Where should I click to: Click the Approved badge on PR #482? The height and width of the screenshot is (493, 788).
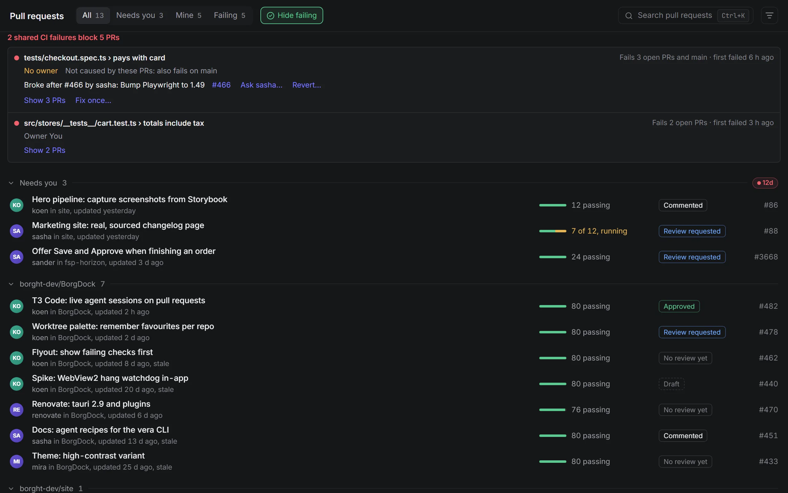tap(679, 306)
